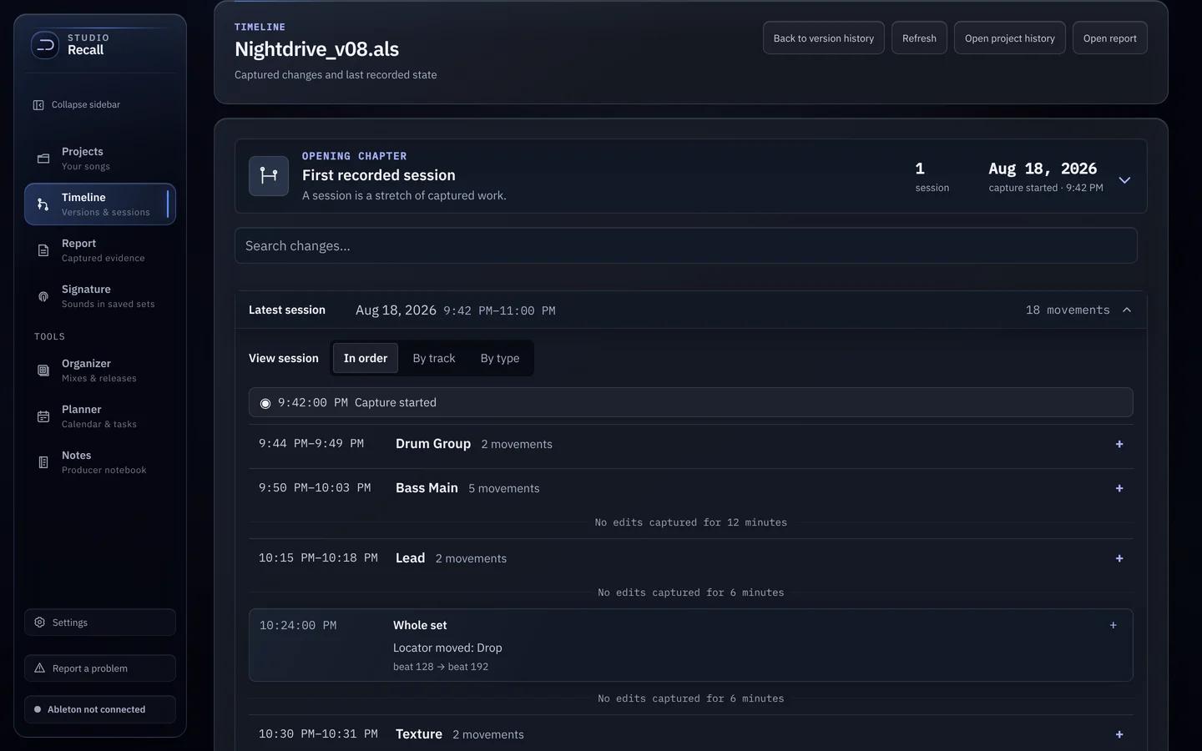Click Back to version history button
This screenshot has height=751, width=1202.
tap(824, 38)
